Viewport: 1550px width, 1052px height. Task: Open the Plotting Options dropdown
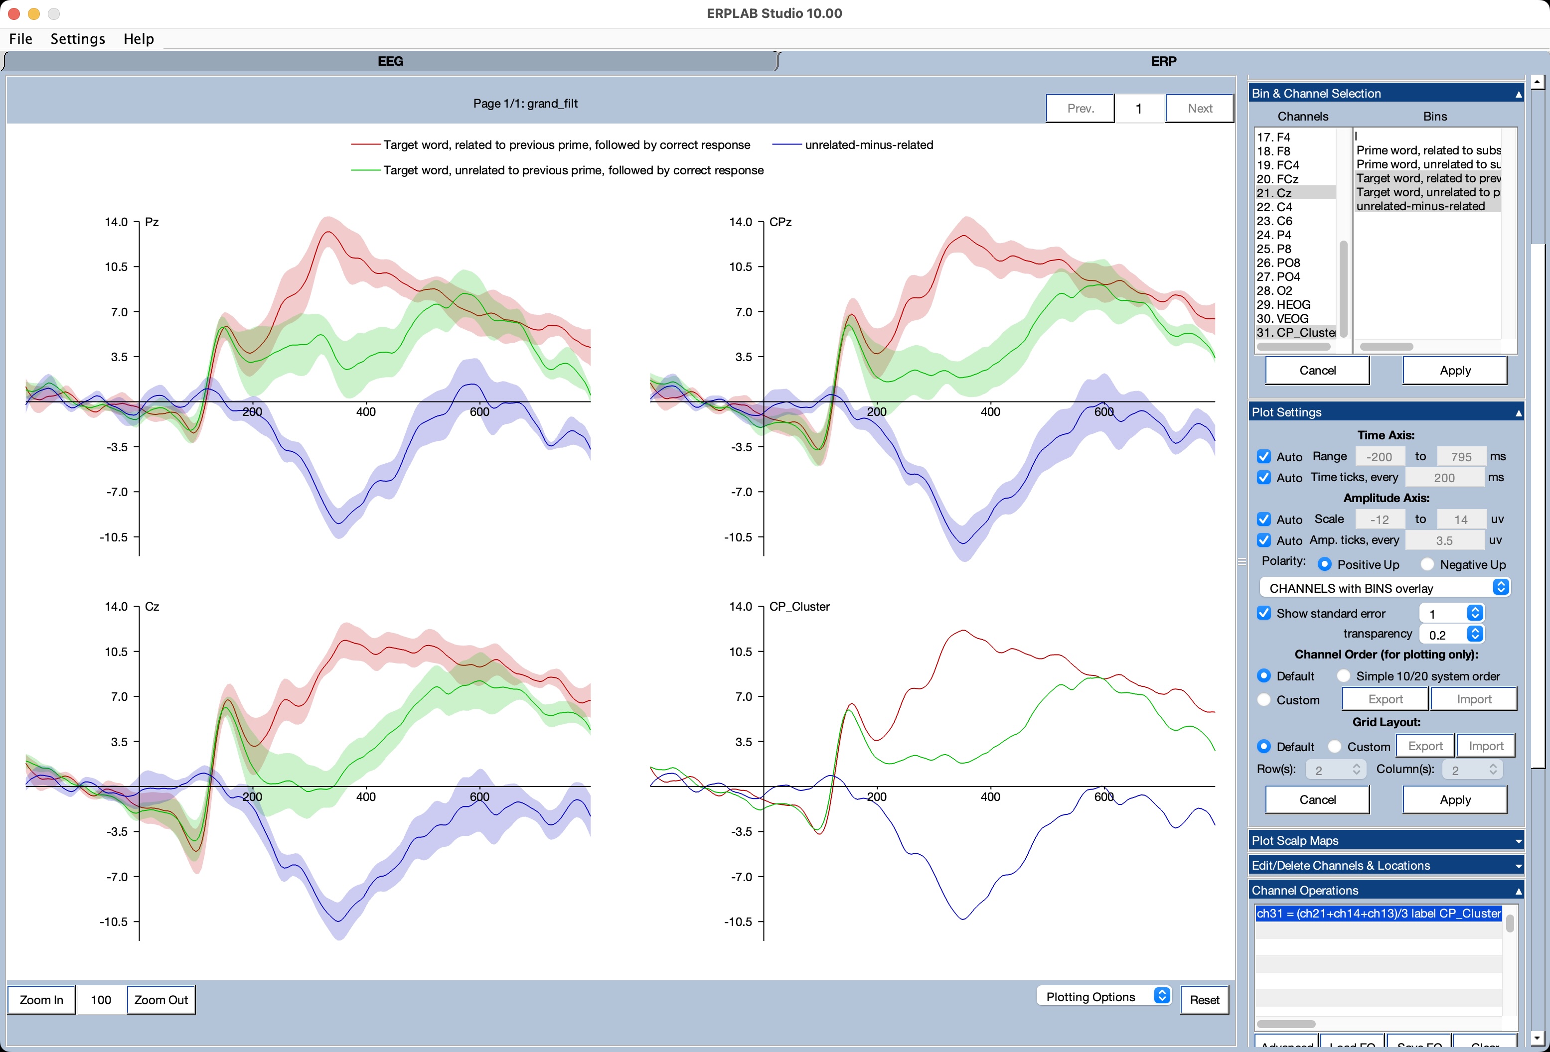(1104, 996)
